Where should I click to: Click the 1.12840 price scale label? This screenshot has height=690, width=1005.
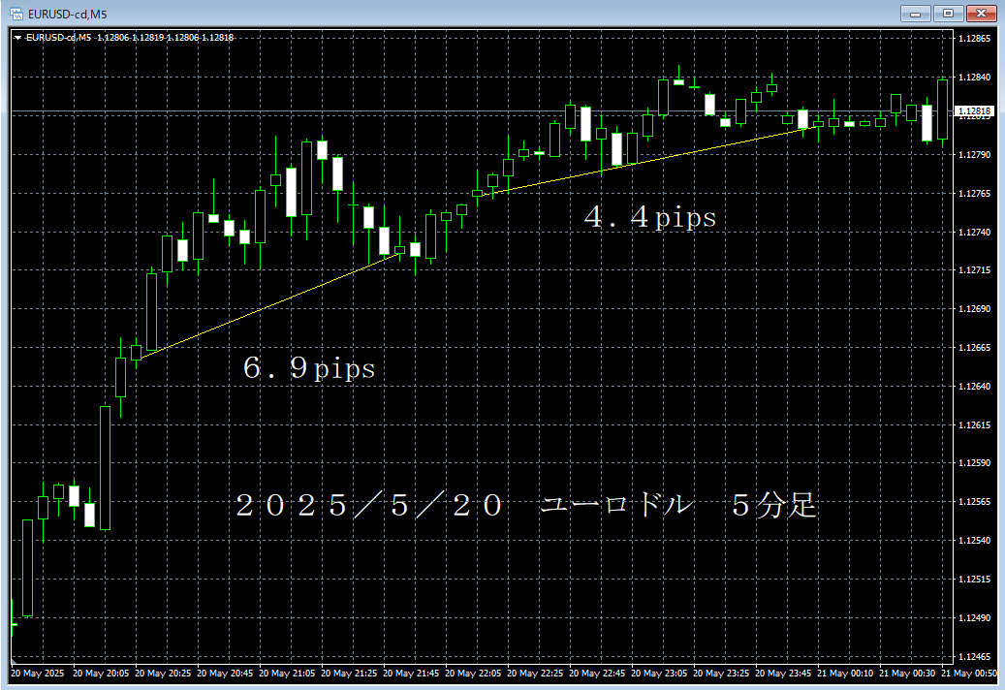974,77
